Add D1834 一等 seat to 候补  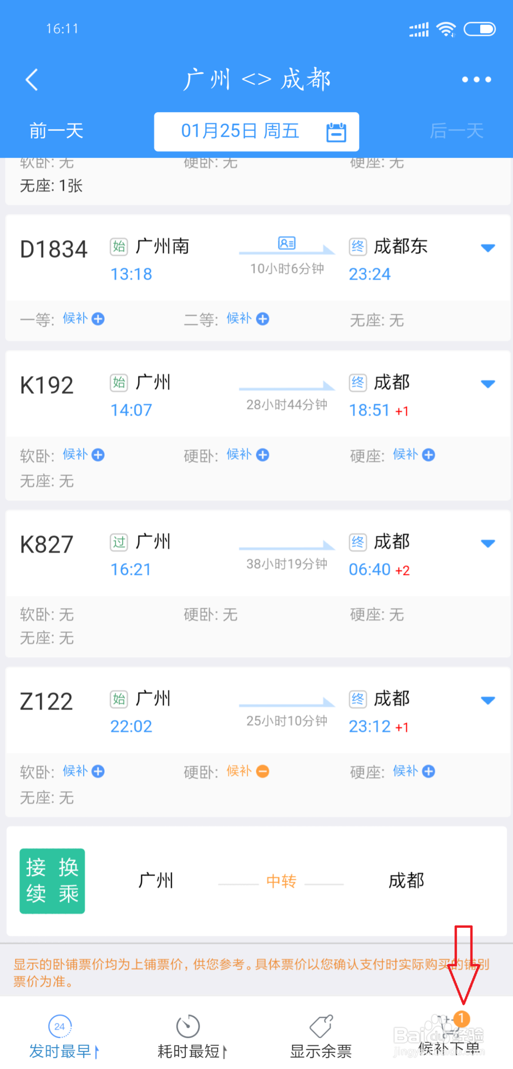98,319
